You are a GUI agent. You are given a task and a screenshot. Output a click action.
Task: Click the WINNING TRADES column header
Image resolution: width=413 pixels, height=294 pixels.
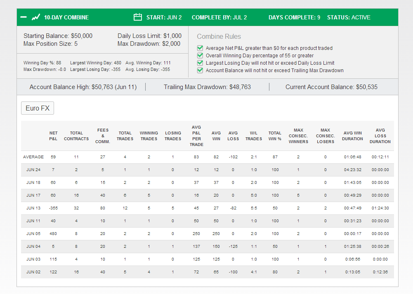(x=149, y=136)
